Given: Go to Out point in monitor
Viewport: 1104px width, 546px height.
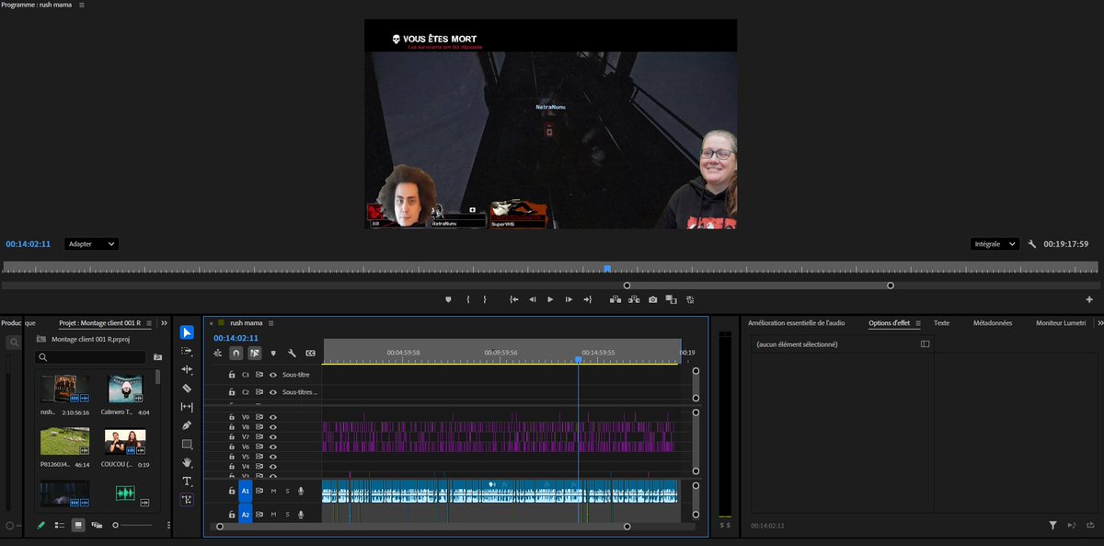Looking at the screenshot, I should [587, 299].
